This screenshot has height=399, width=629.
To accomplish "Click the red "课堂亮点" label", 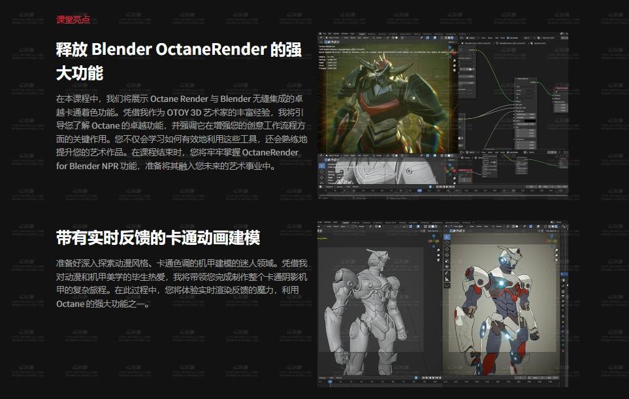I will (73, 20).
